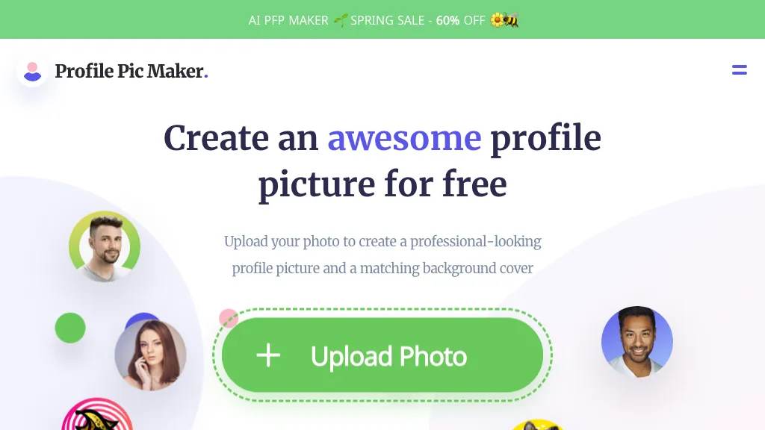This screenshot has height=430, width=765.
Task: Click the yellow avatar at bottom edge
Action: coord(537,425)
